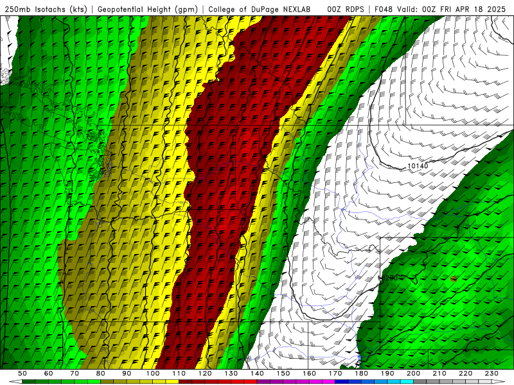The image size is (514, 385).
Task: Click the 180 value on the color scale
Action: [x=361, y=373]
